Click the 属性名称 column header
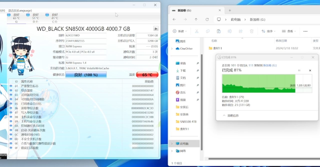This screenshot has width=320, height=167. [x=27, y=81]
